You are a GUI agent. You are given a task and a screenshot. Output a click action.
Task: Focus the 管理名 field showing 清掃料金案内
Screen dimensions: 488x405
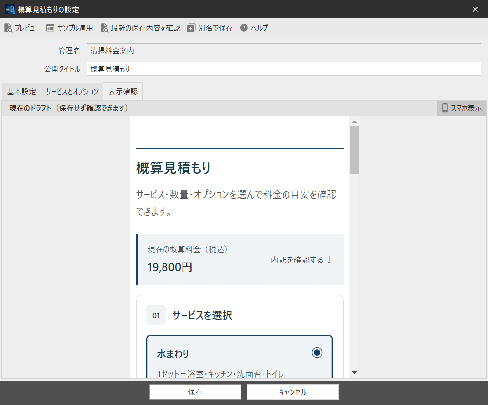(x=284, y=50)
